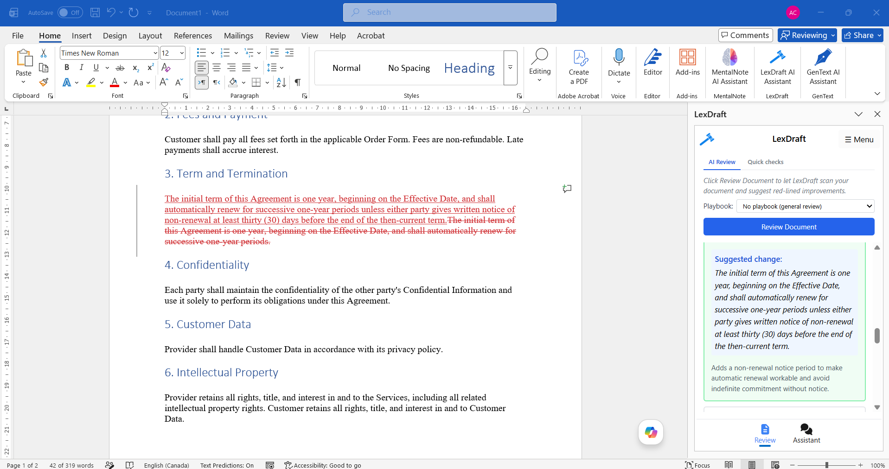
Task: Click the Copy icon
Action: click(x=44, y=68)
